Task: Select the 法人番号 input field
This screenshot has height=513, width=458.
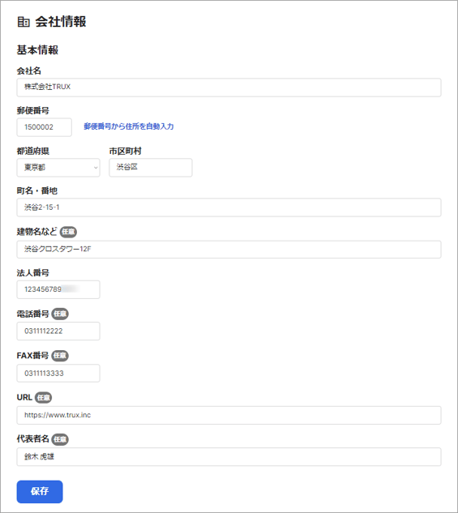Action: [x=58, y=289]
